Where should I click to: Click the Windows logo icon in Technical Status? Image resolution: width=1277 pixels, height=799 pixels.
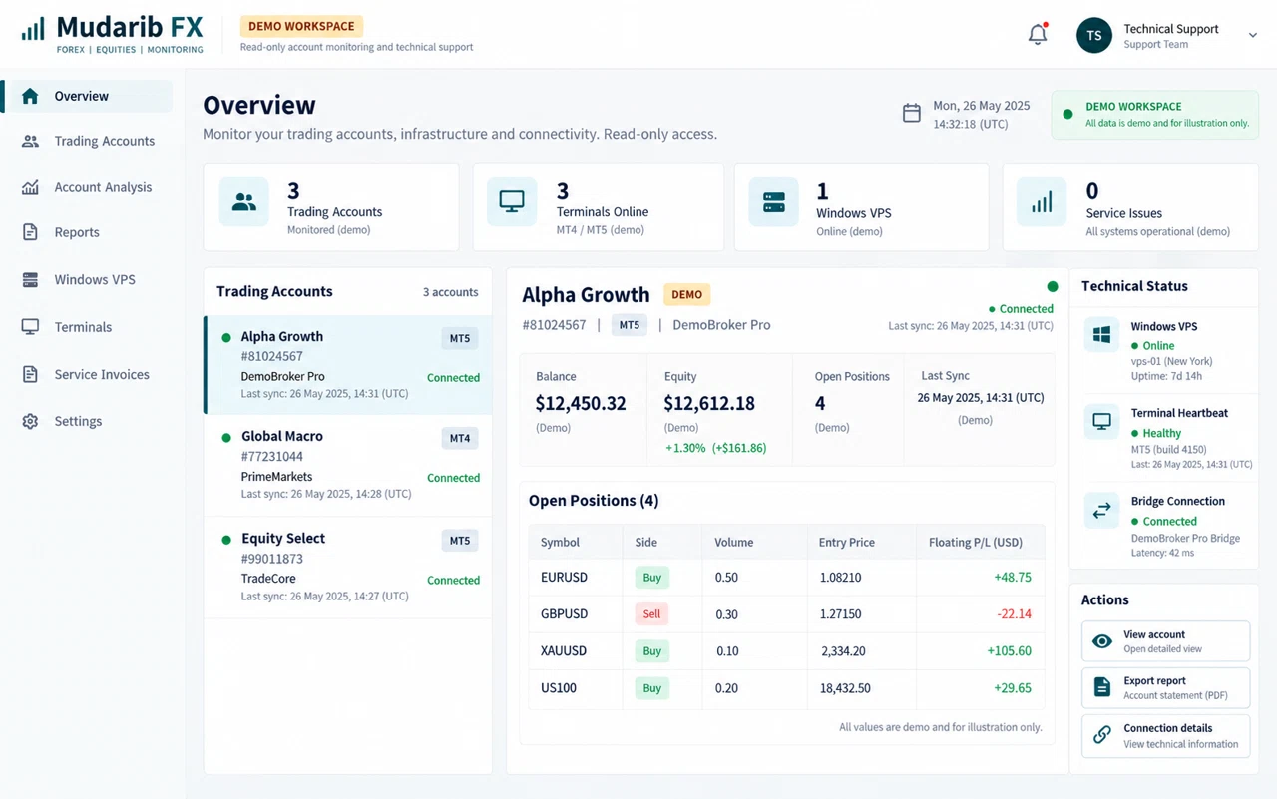(1102, 335)
